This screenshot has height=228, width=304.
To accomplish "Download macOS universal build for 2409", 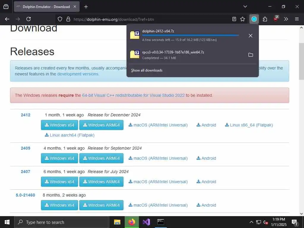I will coord(158,158).
